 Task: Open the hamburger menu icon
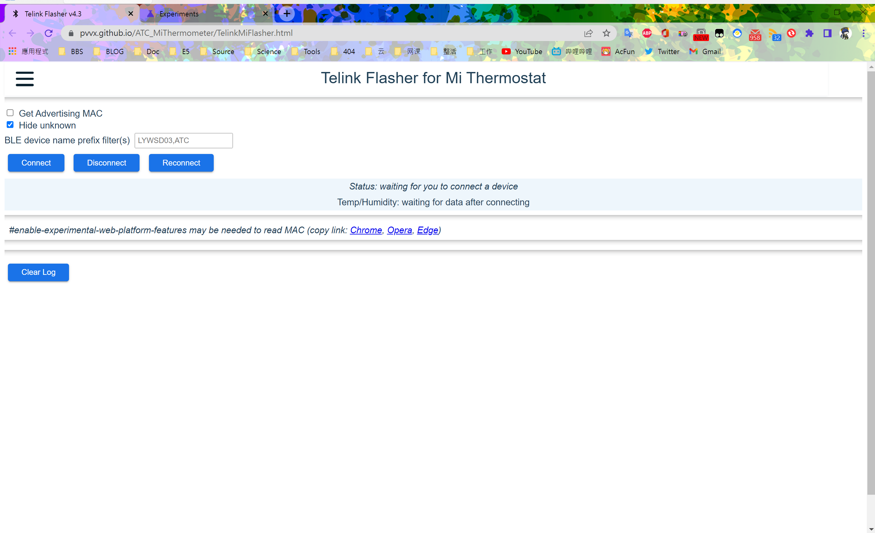coord(25,79)
